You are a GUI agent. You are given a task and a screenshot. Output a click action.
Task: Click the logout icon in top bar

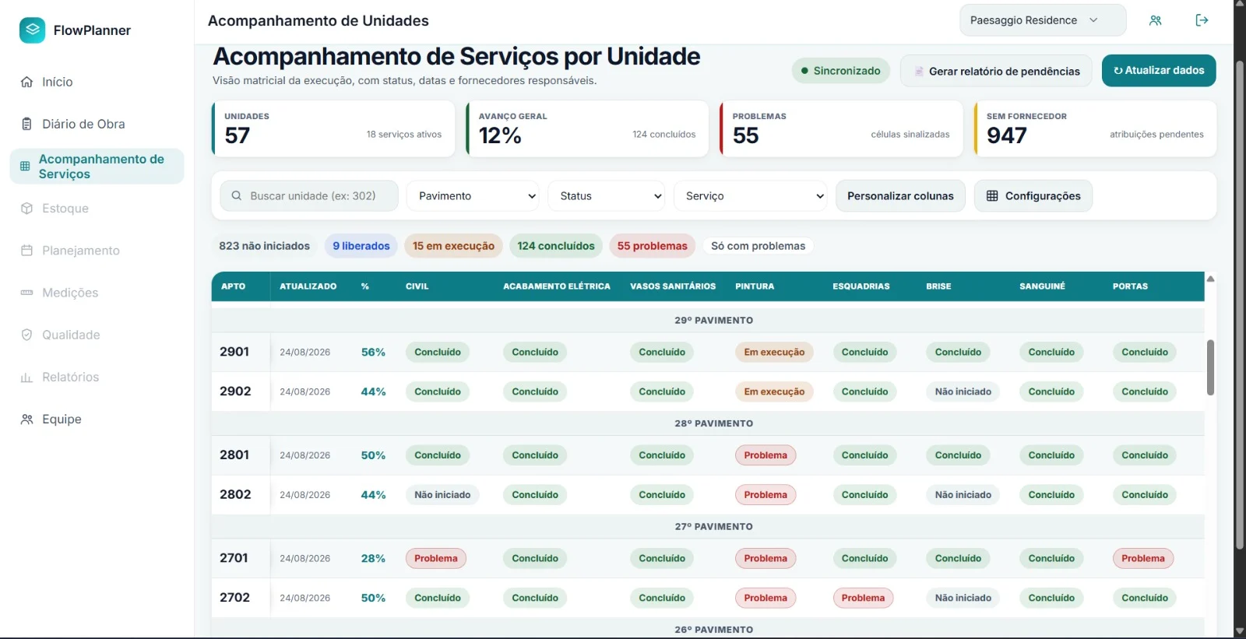(x=1202, y=20)
